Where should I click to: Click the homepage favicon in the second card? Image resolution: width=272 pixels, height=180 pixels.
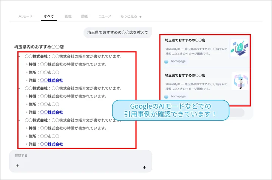click(x=166, y=97)
